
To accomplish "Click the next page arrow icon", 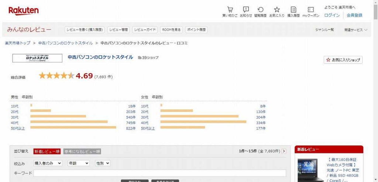I will [284, 151].
